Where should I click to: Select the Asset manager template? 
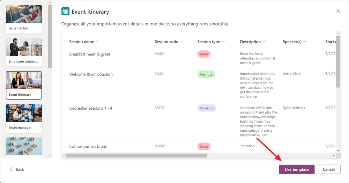tap(24, 118)
